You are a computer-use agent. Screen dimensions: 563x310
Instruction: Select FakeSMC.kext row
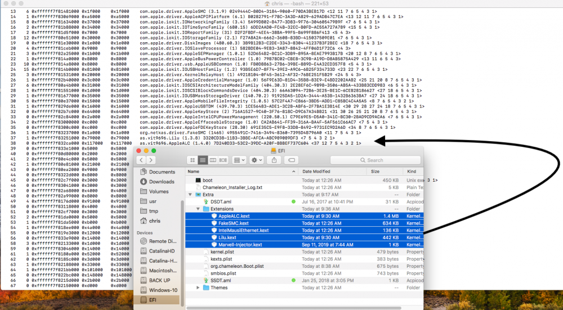(x=305, y=223)
